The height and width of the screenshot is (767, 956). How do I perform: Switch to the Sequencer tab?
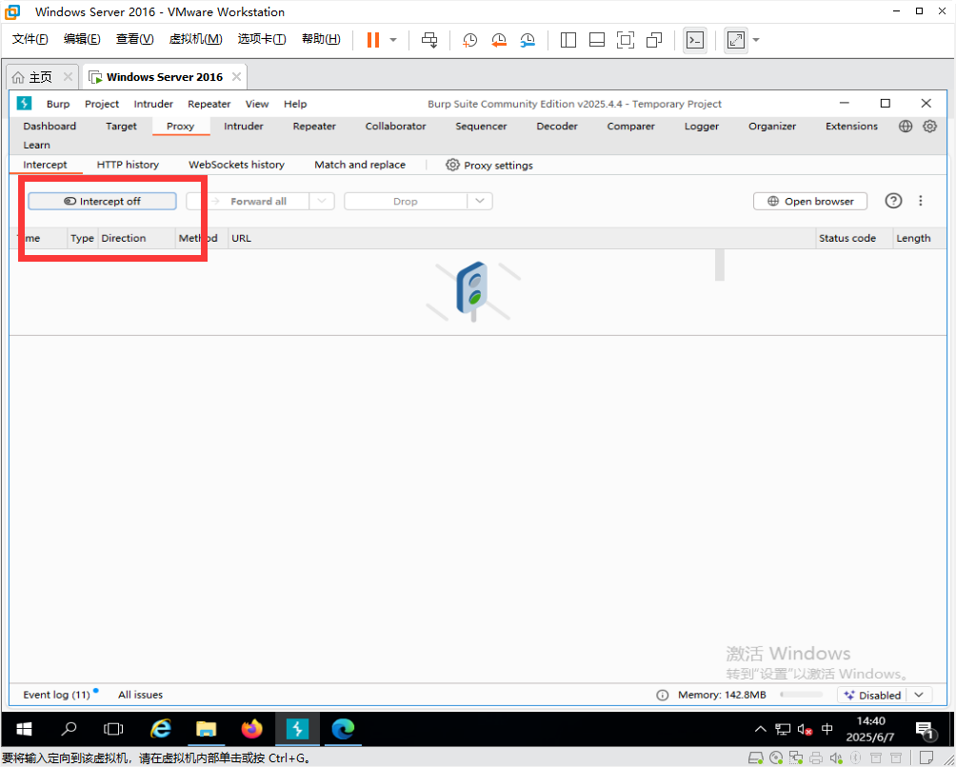point(481,127)
